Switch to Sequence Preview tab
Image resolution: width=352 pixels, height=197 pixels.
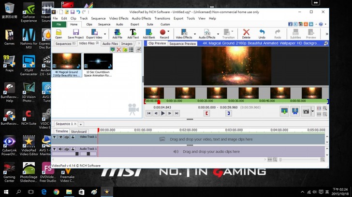(x=182, y=43)
